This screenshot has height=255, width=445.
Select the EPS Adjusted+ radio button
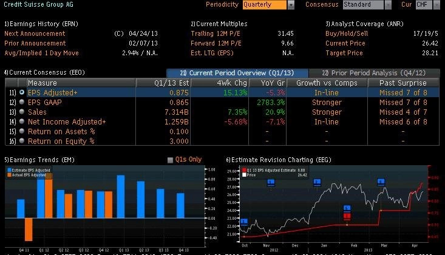[x=22, y=92]
